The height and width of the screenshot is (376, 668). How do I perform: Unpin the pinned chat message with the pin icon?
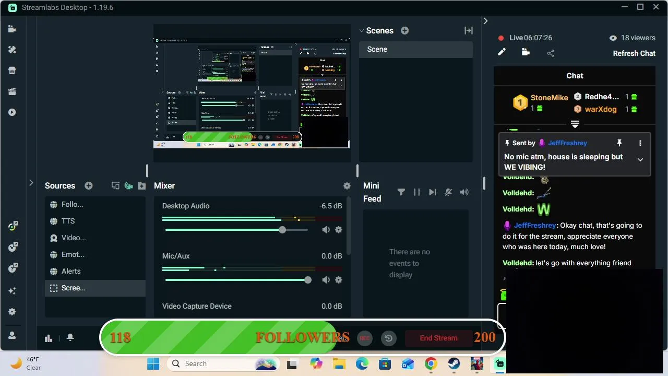(619, 143)
